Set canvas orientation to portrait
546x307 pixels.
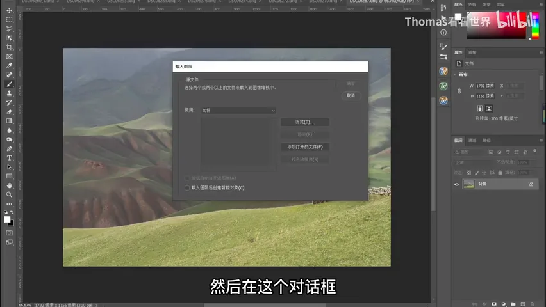coord(480,109)
